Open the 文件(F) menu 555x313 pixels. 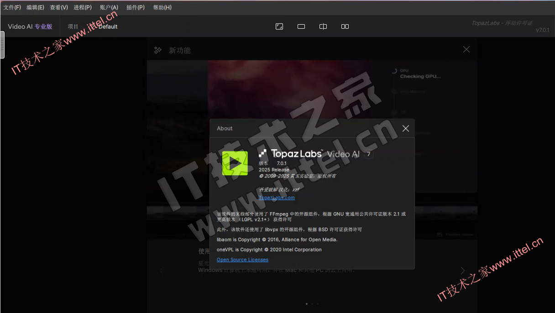coord(12,7)
